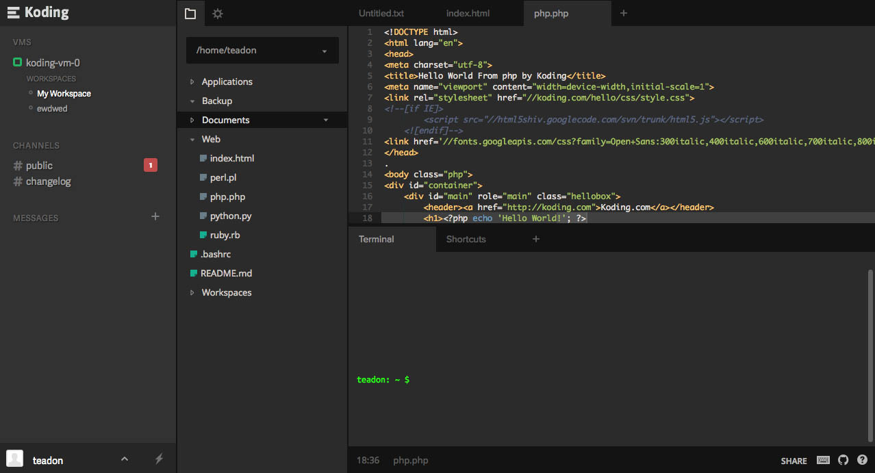Click the terminal vertical scrollbar
The height and width of the screenshot is (473, 875).
pyautogui.click(x=871, y=355)
